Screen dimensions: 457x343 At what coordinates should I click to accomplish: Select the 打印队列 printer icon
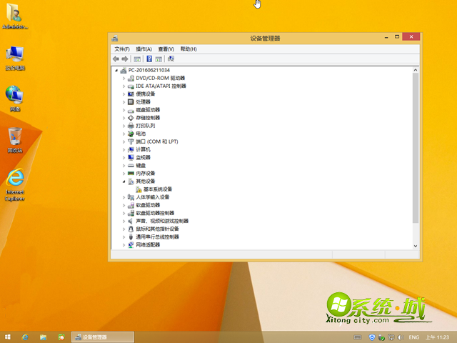pos(131,126)
